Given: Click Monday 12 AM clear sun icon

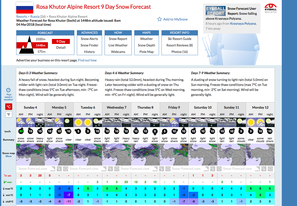Looking at the screenshot, I should point(251,122).
